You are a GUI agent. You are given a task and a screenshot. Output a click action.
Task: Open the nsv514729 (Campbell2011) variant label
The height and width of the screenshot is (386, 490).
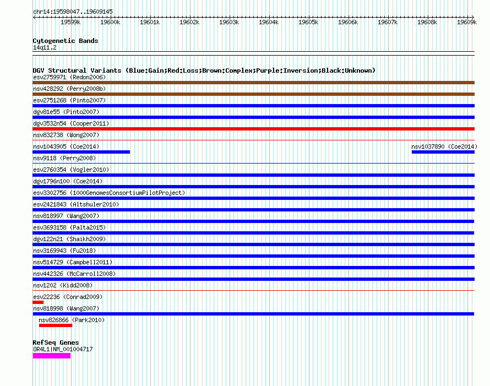[73, 262]
